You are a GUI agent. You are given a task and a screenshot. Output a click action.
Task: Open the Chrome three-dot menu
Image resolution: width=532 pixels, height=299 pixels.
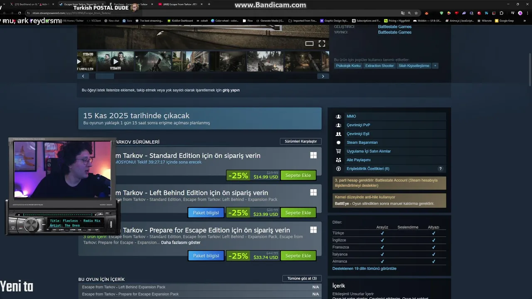coord(527,13)
